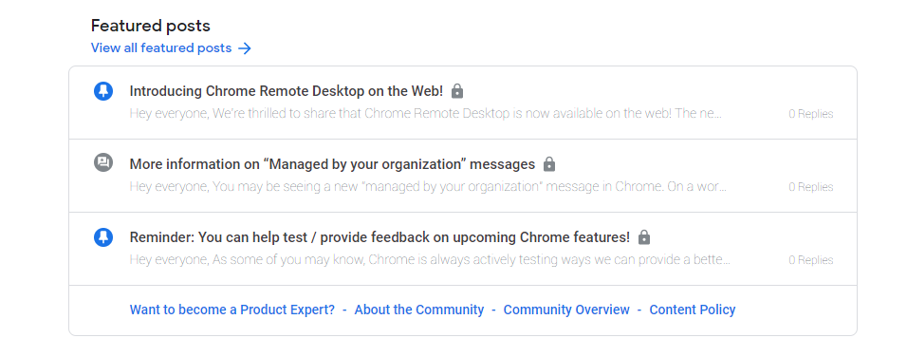Click lock icon after Reminder post title
Viewport: 907px width, 357px height.
[x=644, y=237]
